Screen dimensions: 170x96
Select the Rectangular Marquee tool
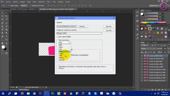[2, 13]
